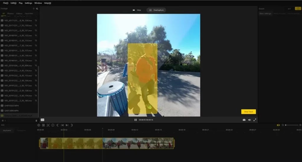Open the Keyframe tab
This screenshot has height=162, width=302.
click(7, 130)
